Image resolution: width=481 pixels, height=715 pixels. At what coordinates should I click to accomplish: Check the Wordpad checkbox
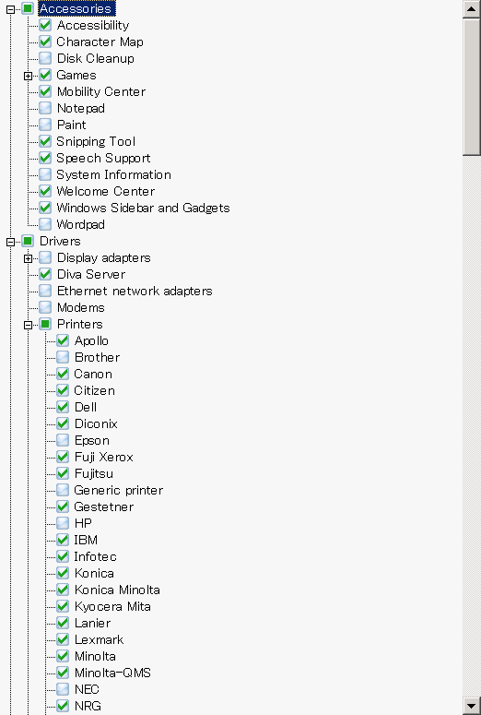[45, 224]
